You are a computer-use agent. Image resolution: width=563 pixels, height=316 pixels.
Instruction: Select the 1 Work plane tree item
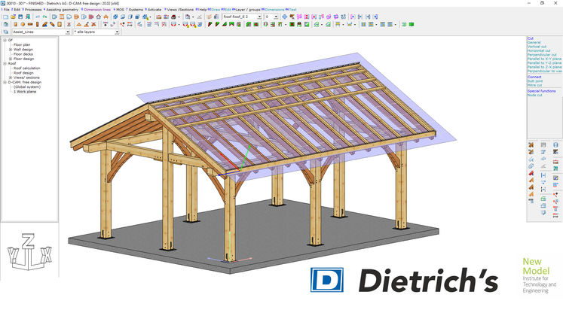click(x=25, y=90)
